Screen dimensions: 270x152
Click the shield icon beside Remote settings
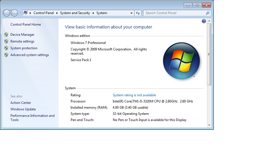tap(6, 41)
